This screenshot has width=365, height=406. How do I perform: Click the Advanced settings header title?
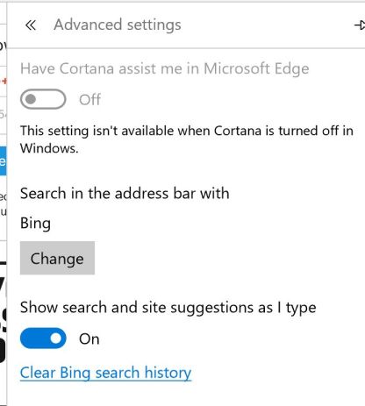pos(118,25)
